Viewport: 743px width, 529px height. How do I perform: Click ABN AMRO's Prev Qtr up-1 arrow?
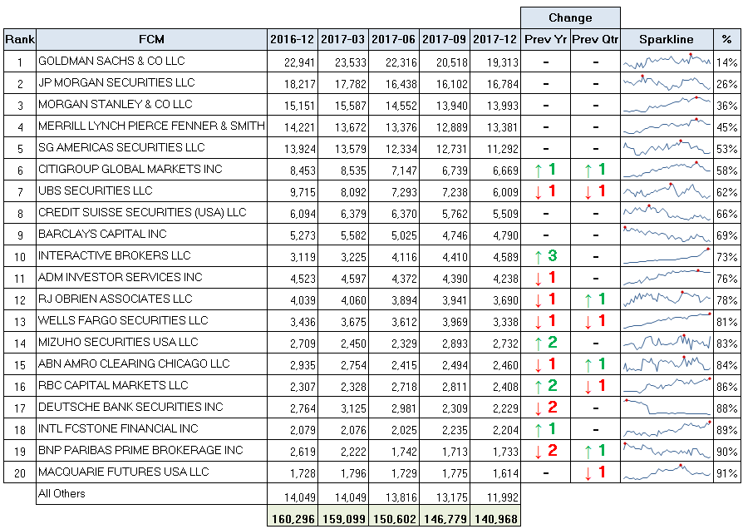coord(595,364)
